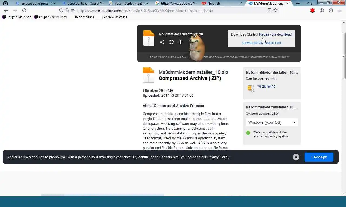Open the Eclipse Community bookmark
346x207 pixels.
[51, 17]
